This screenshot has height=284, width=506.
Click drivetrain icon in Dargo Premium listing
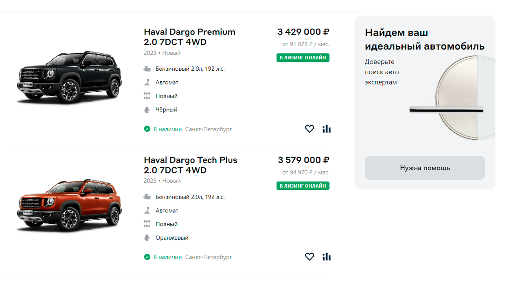(x=147, y=96)
